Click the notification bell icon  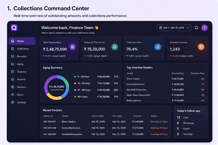click(x=196, y=28)
